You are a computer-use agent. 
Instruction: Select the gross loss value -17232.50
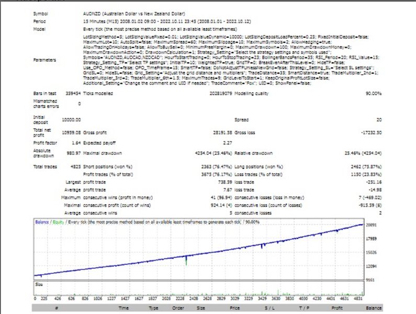[x=371, y=132]
